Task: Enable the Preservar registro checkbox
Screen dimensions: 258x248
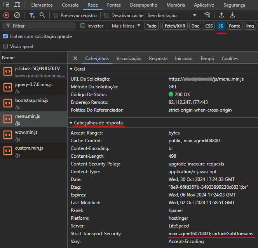Action: click(x=56, y=15)
